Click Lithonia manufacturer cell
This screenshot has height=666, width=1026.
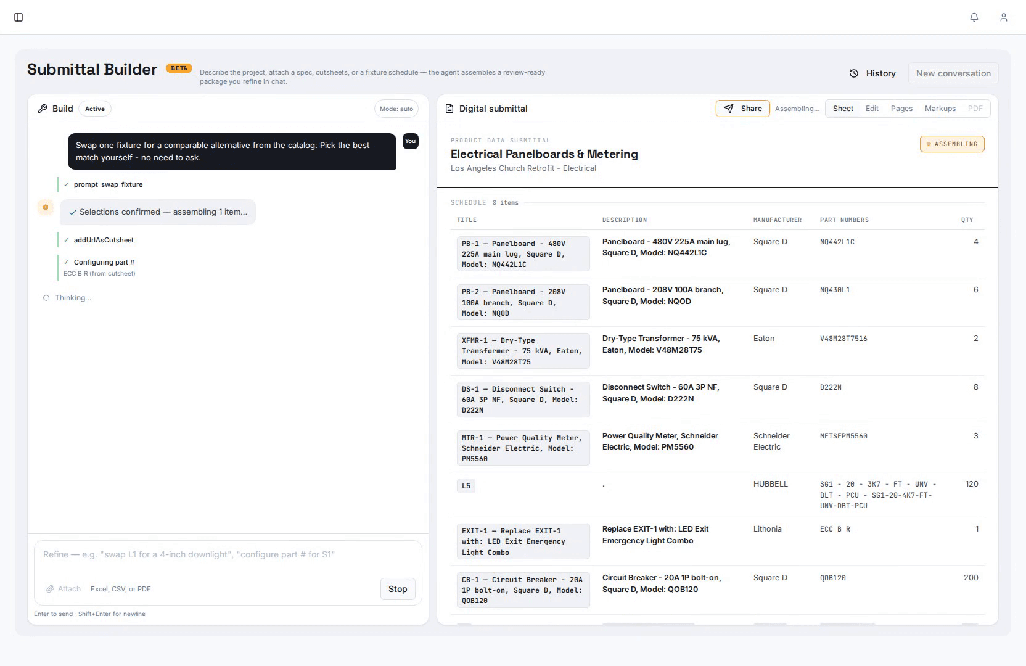(x=768, y=529)
